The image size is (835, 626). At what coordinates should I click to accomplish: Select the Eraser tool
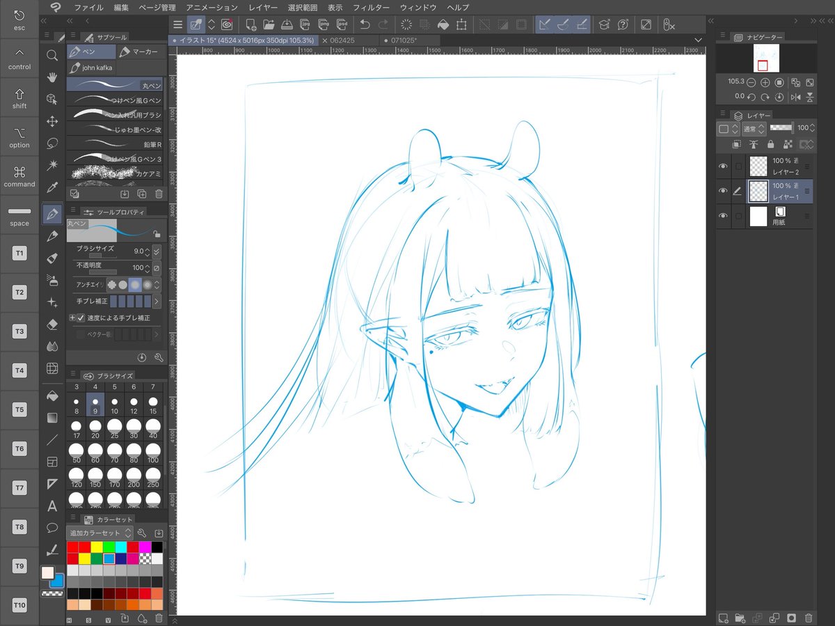click(52, 324)
